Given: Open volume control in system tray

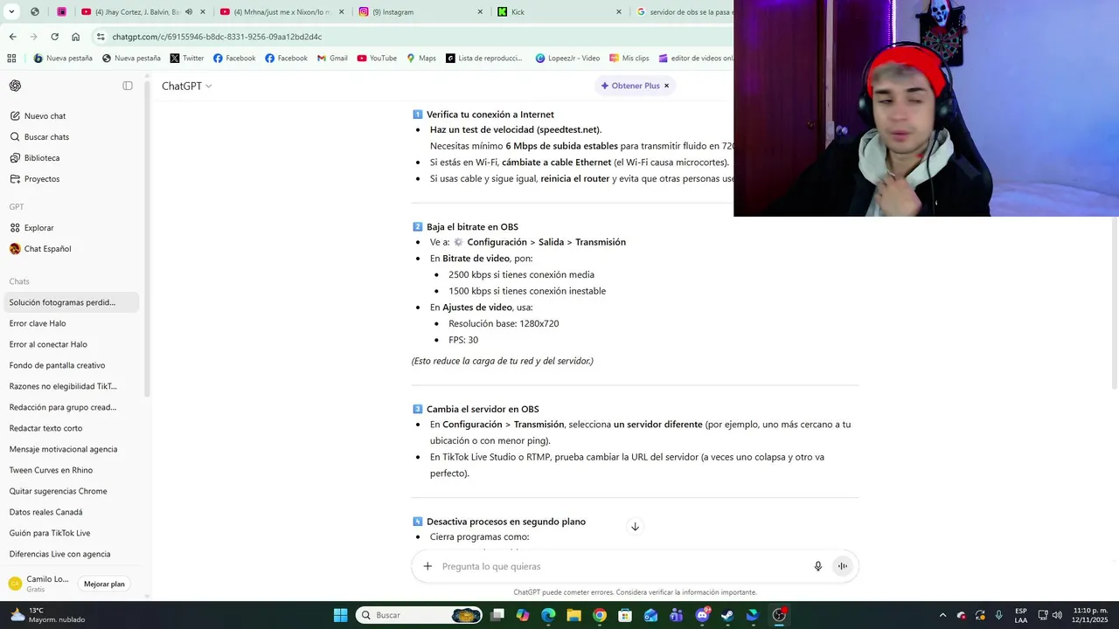Looking at the screenshot, I should pos(1057,615).
